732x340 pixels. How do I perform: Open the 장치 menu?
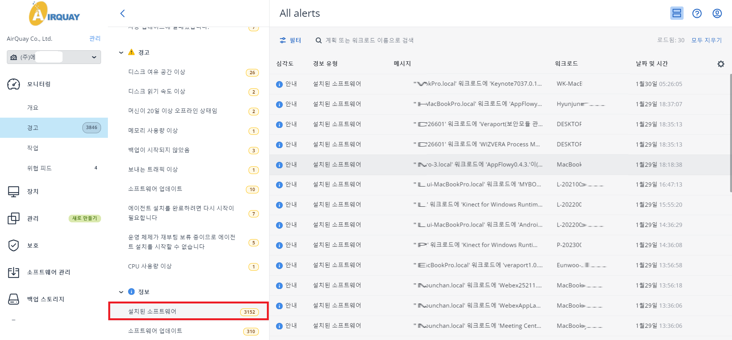point(33,192)
